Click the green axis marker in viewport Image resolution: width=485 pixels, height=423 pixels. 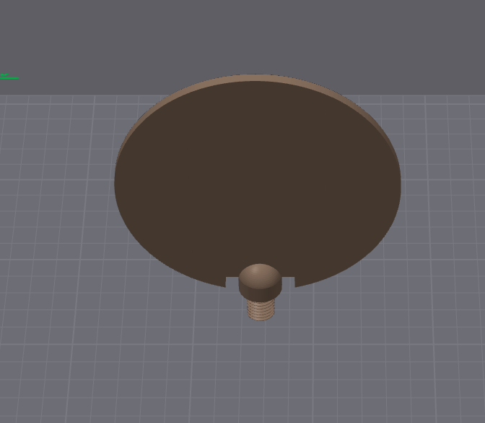pos(9,76)
